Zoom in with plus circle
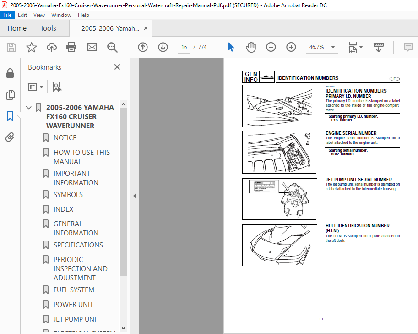 (x=291, y=47)
